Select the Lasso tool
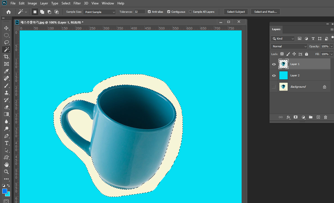334x203 pixels. [x=6, y=42]
